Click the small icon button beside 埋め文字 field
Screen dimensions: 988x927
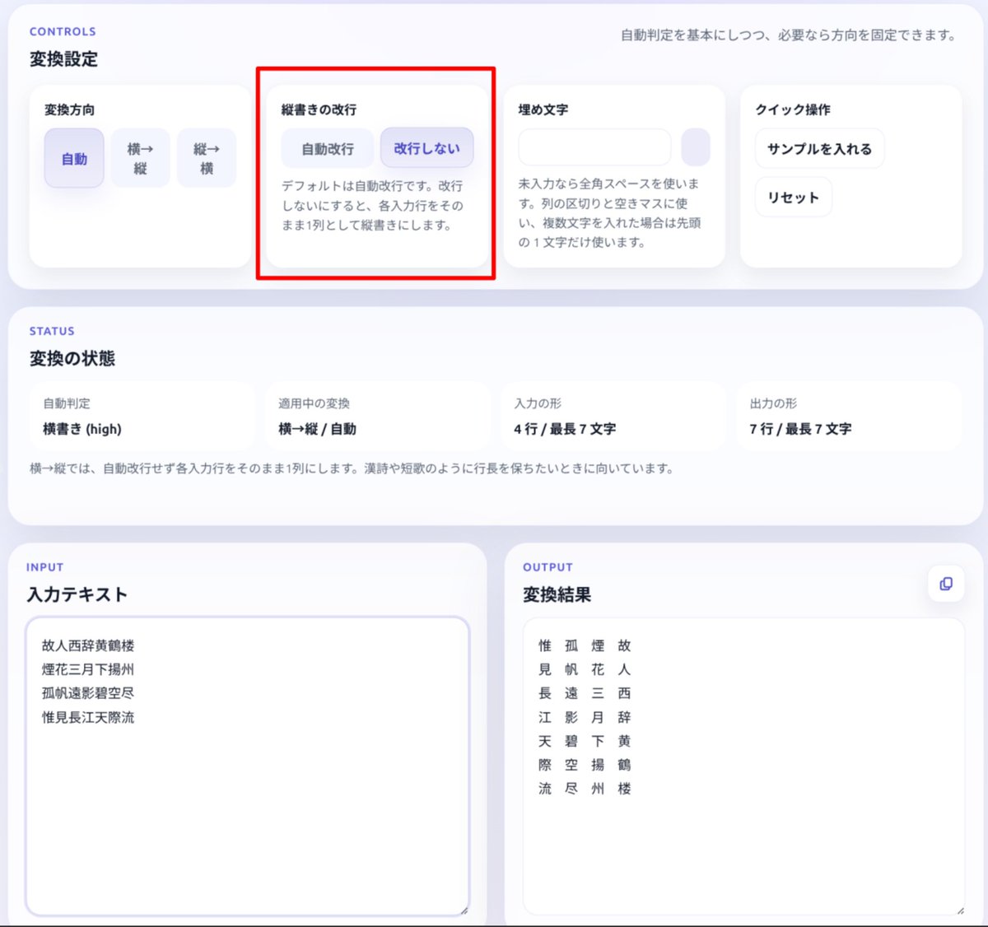point(697,147)
